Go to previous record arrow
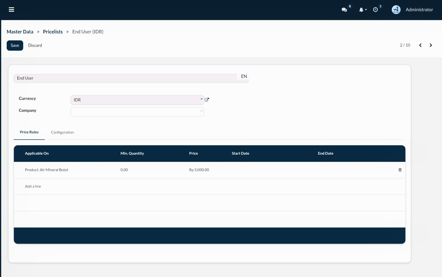442x277 pixels. pyautogui.click(x=420, y=45)
